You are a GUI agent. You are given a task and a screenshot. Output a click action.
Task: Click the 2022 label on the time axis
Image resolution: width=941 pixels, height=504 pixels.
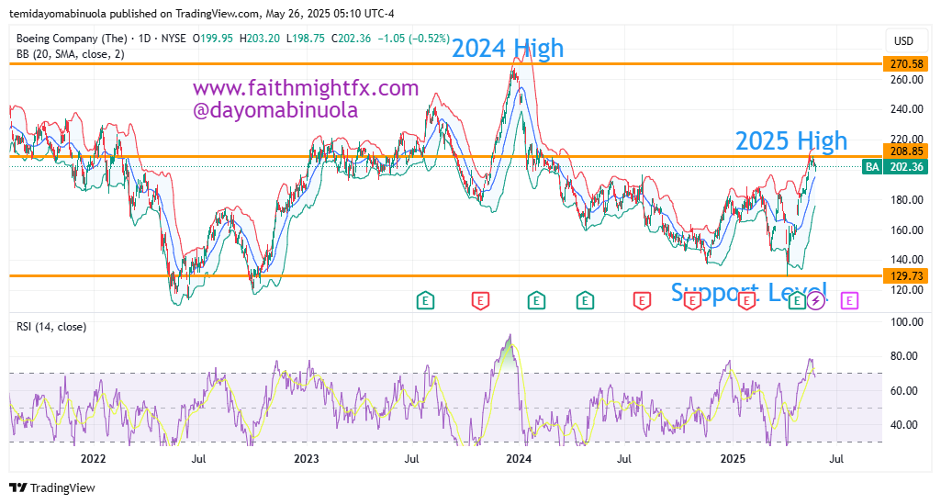93,459
